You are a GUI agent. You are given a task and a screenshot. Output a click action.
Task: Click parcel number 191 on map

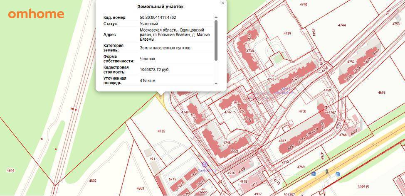152,159
